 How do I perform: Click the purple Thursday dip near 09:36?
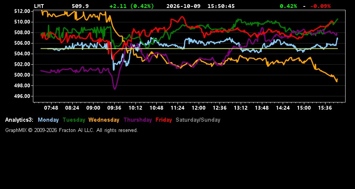(115, 88)
